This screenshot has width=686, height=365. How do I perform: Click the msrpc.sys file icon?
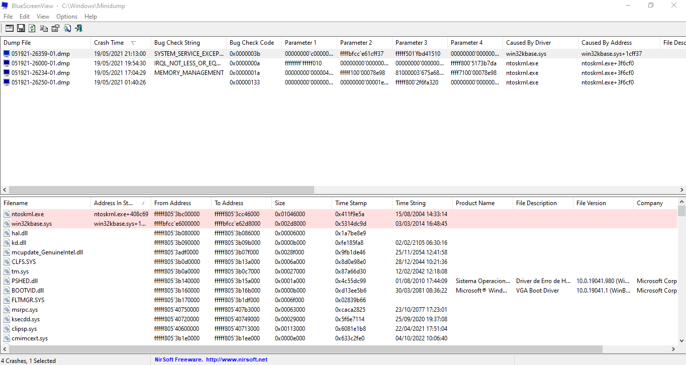point(7,309)
